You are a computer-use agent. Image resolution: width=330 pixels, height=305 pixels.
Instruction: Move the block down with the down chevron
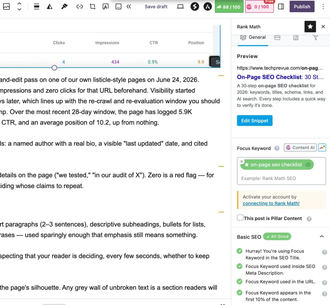tap(19, 9)
